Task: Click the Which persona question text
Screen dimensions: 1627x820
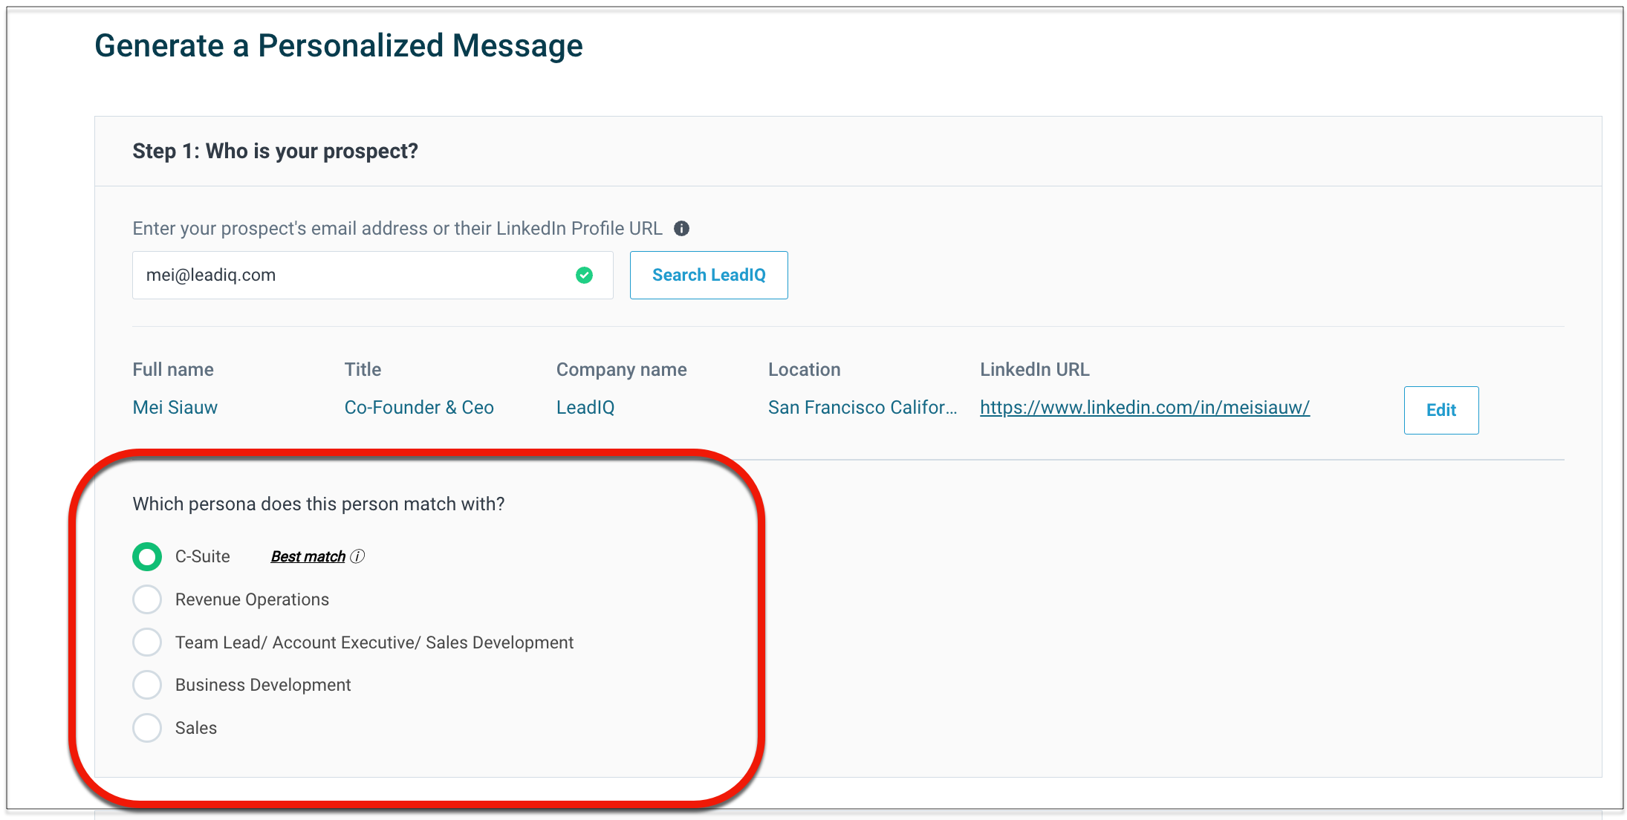Action: 318,504
